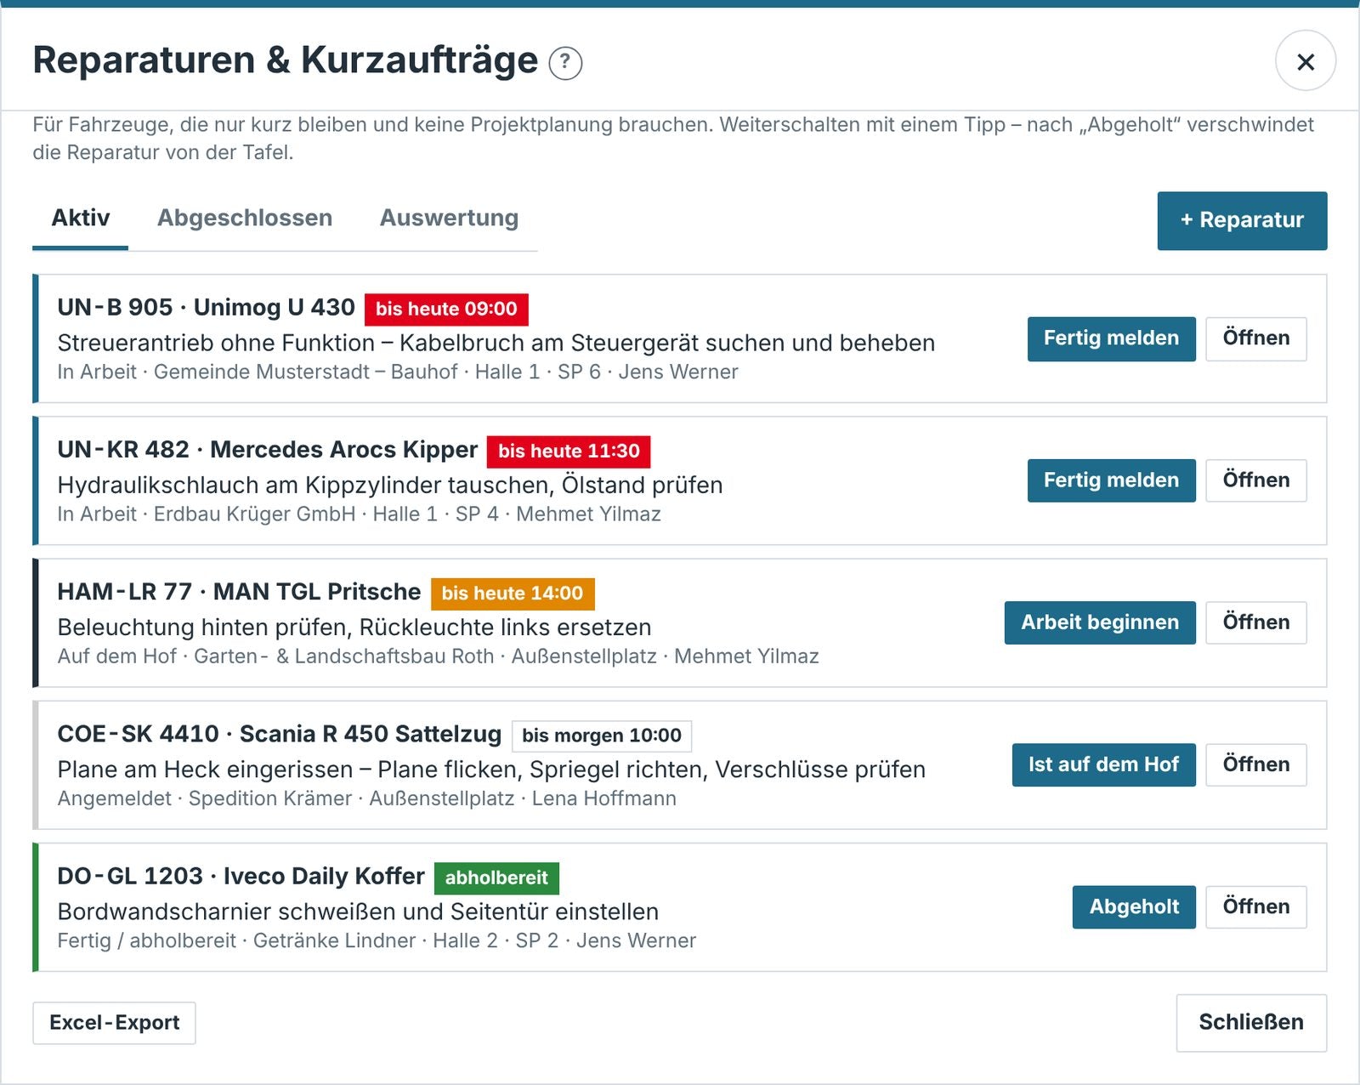1360x1085 pixels.
Task: Open the UN-KR 482 repair entry
Action: pos(1256,480)
